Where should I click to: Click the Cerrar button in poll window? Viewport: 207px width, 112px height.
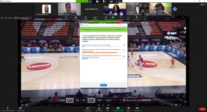tap(103, 85)
